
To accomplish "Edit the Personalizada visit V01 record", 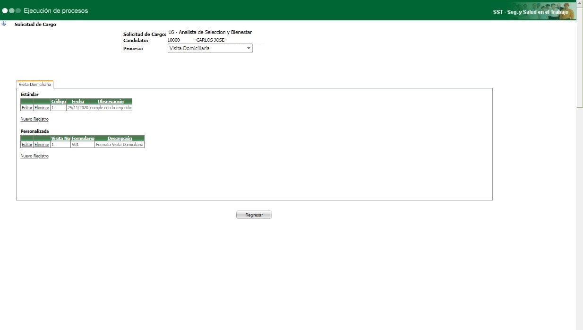I will coord(27,145).
